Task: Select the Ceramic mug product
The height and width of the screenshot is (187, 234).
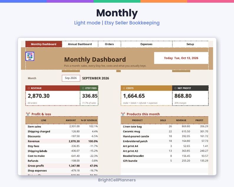Action: click(131, 131)
